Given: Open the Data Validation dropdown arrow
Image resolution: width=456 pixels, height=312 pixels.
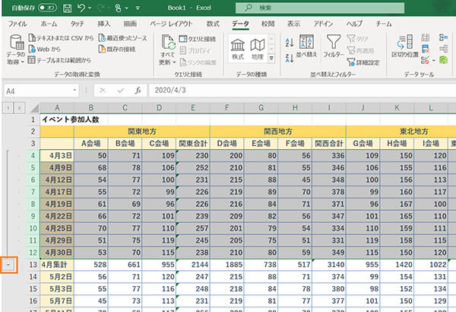Looking at the screenshot, I should tap(434, 61).
